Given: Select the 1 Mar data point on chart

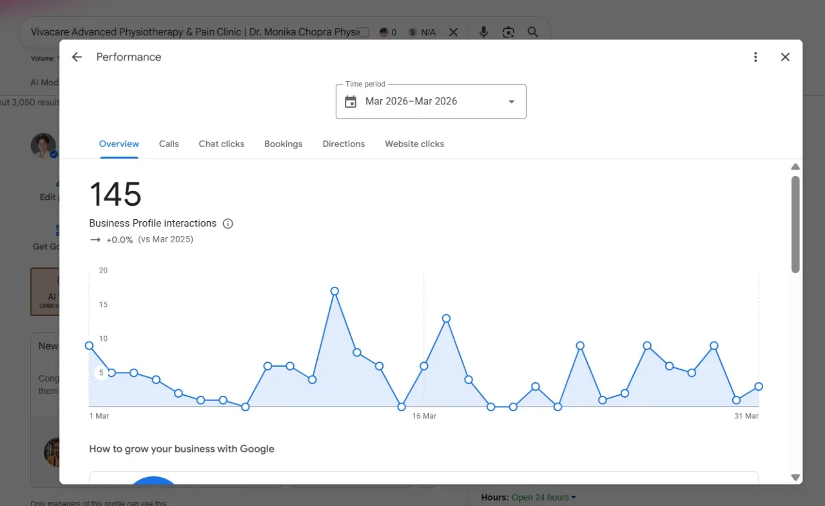Looking at the screenshot, I should [x=90, y=345].
